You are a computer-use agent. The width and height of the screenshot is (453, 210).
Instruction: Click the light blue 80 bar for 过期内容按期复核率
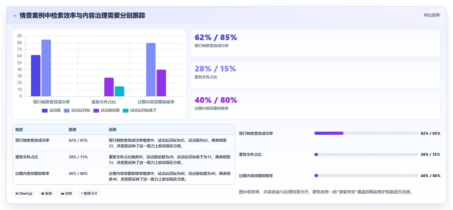tap(151, 70)
